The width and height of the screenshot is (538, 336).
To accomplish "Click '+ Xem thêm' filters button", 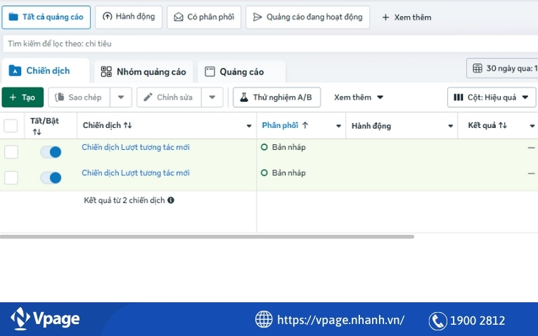I will click(406, 17).
